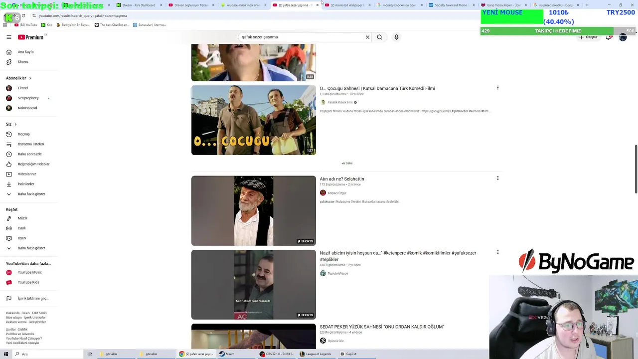The width and height of the screenshot is (638, 359).
Task: Open Nakossocial channel subscription
Action: tap(27, 108)
